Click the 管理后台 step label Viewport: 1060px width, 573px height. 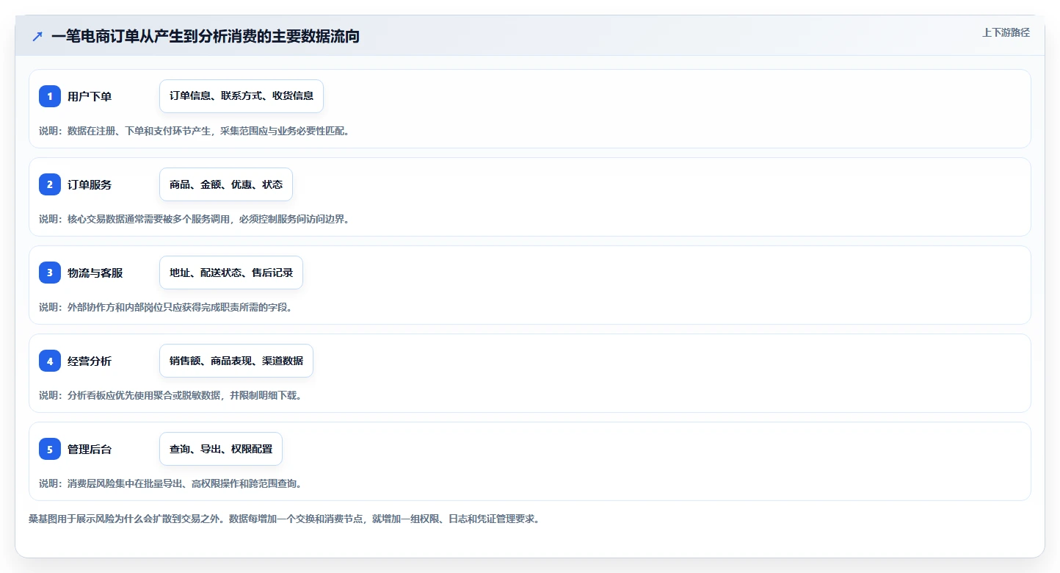click(90, 449)
